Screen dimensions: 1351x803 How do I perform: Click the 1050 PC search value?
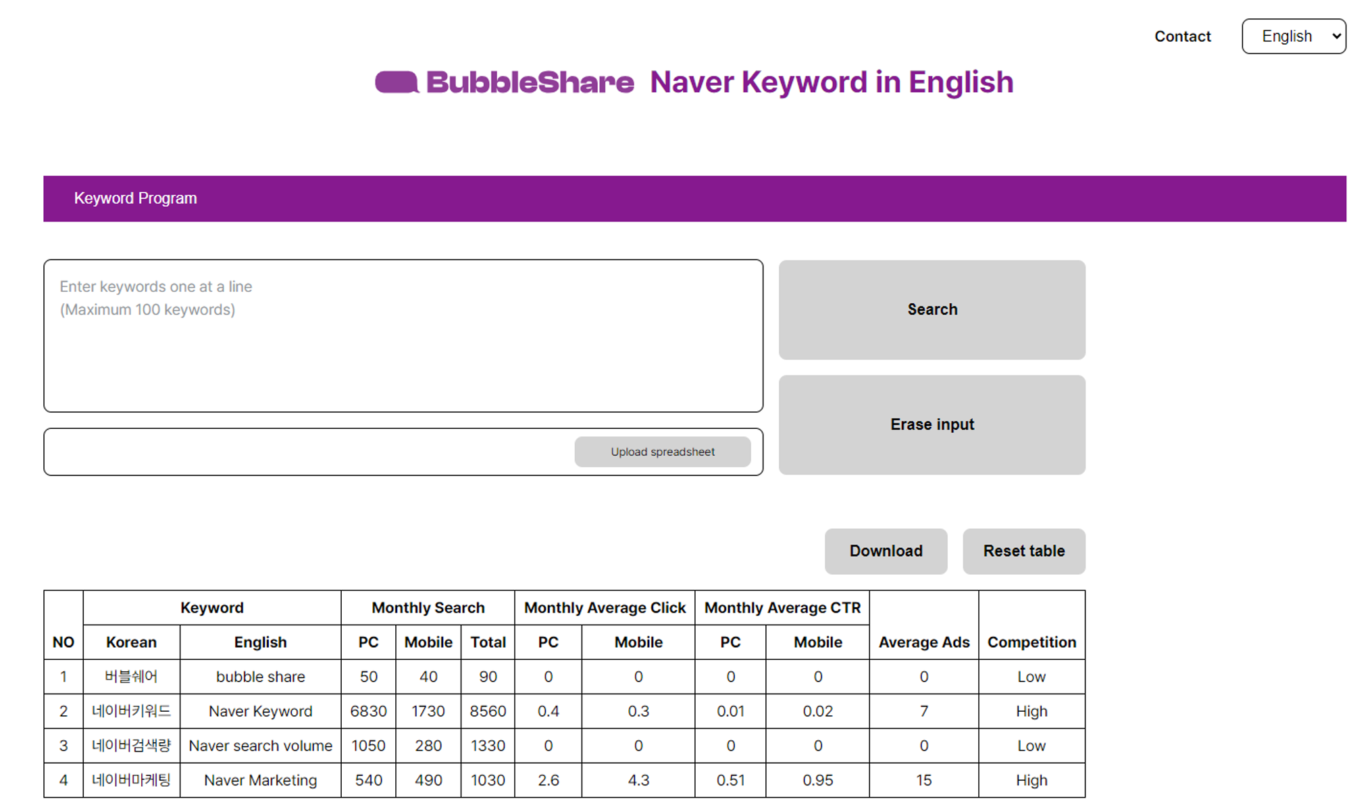[368, 746]
